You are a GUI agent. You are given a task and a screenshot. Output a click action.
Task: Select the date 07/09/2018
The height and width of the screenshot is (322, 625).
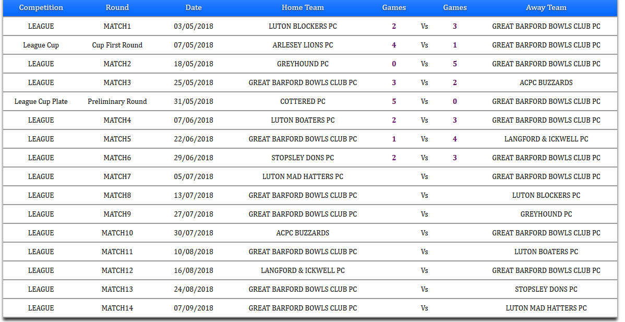coord(194,308)
